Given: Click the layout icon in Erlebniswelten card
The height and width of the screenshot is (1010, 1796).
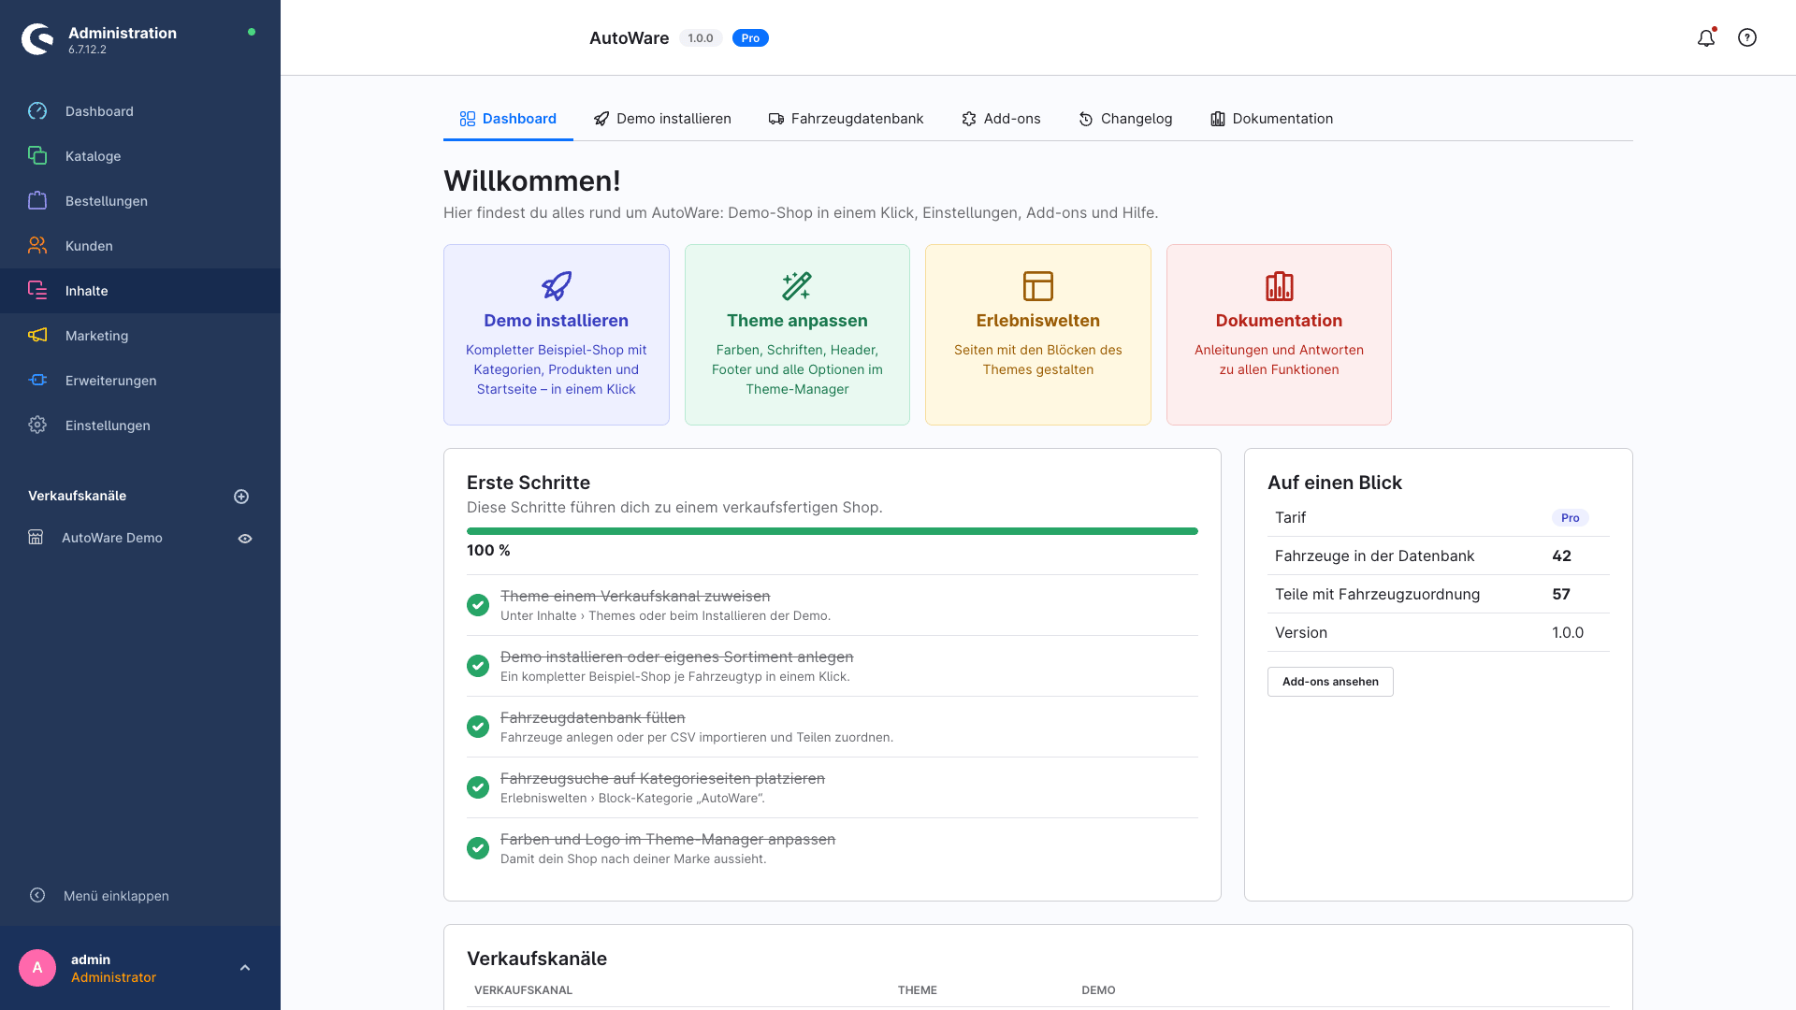Looking at the screenshot, I should [1038, 286].
